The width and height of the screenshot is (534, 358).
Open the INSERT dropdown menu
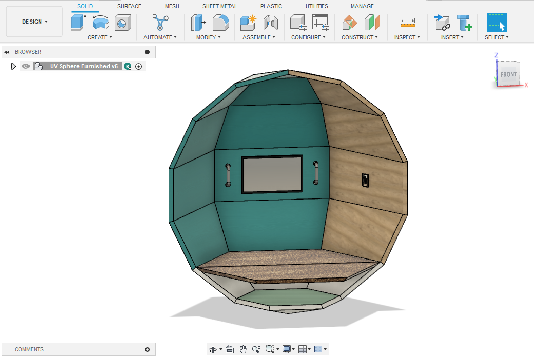tap(452, 37)
